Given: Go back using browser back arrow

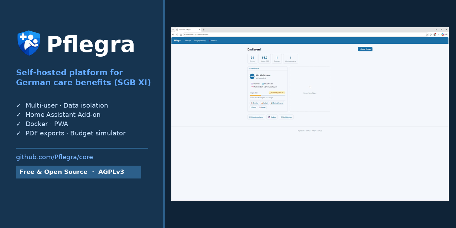Looking at the screenshot, I should (x=173, y=35).
